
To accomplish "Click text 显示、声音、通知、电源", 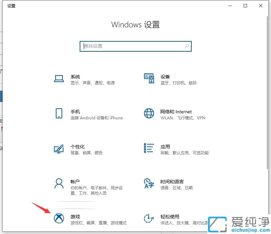I will tap(93, 83).
